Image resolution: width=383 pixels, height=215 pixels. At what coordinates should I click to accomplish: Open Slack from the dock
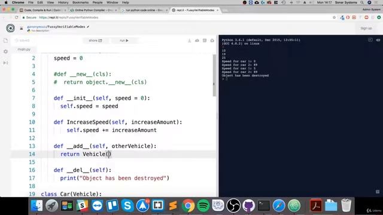point(82,206)
